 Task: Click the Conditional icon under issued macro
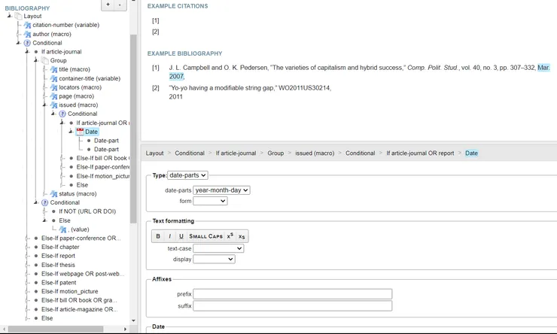tap(62, 114)
